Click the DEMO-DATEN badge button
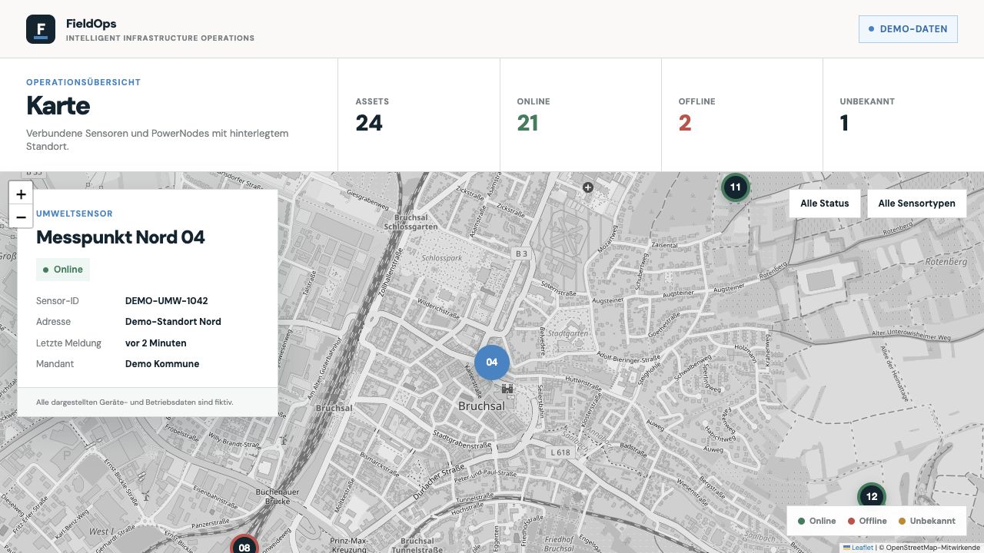This screenshot has height=553, width=984. coord(908,29)
